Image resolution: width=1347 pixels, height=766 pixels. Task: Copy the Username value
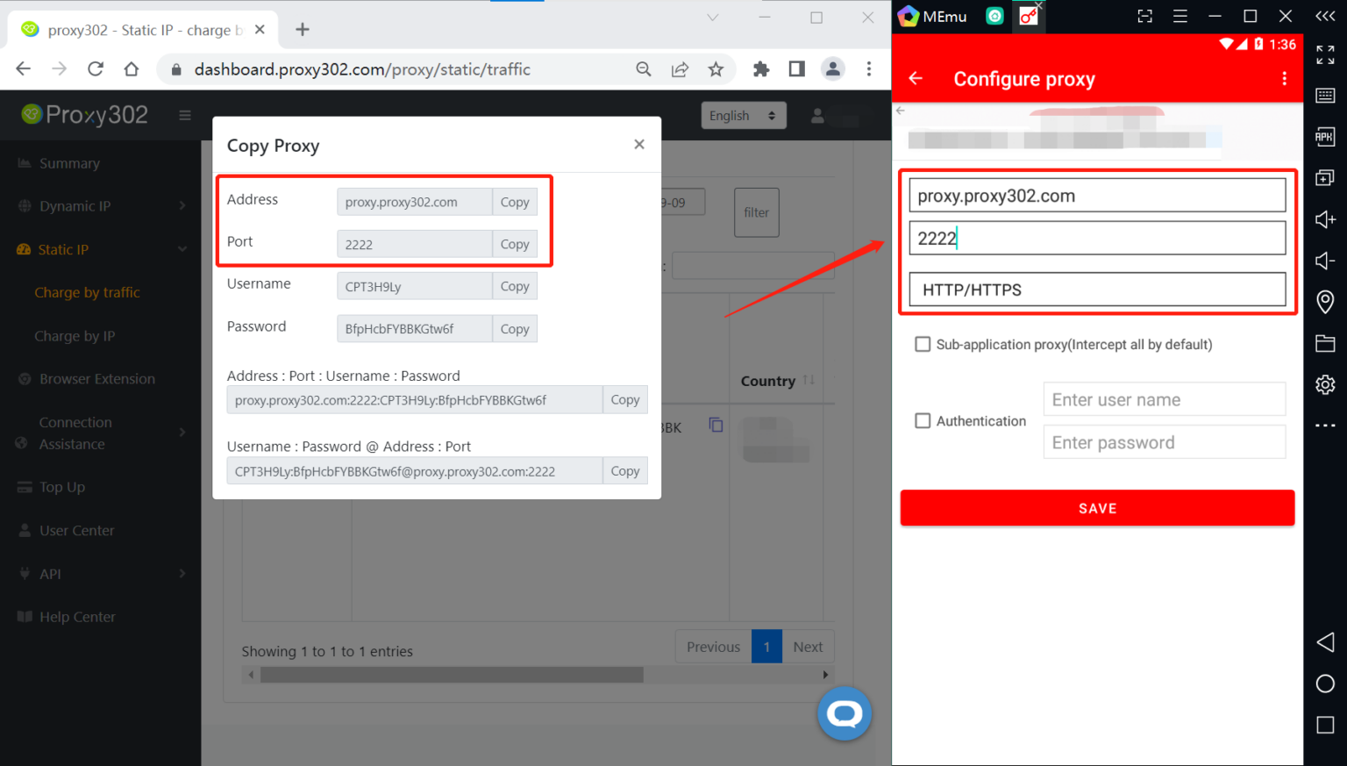(x=515, y=286)
